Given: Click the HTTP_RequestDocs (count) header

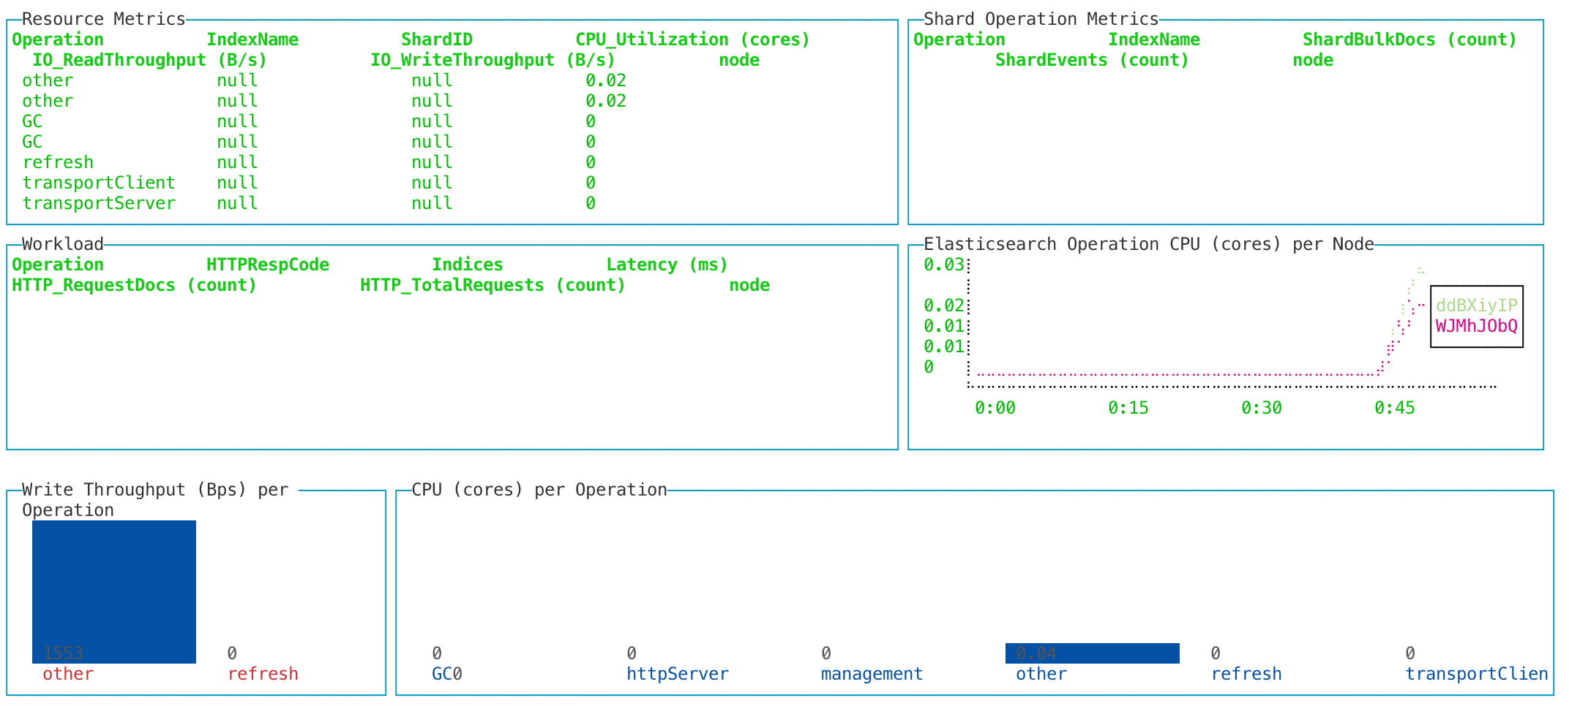Looking at the screenshot, I should coord(135,285).
